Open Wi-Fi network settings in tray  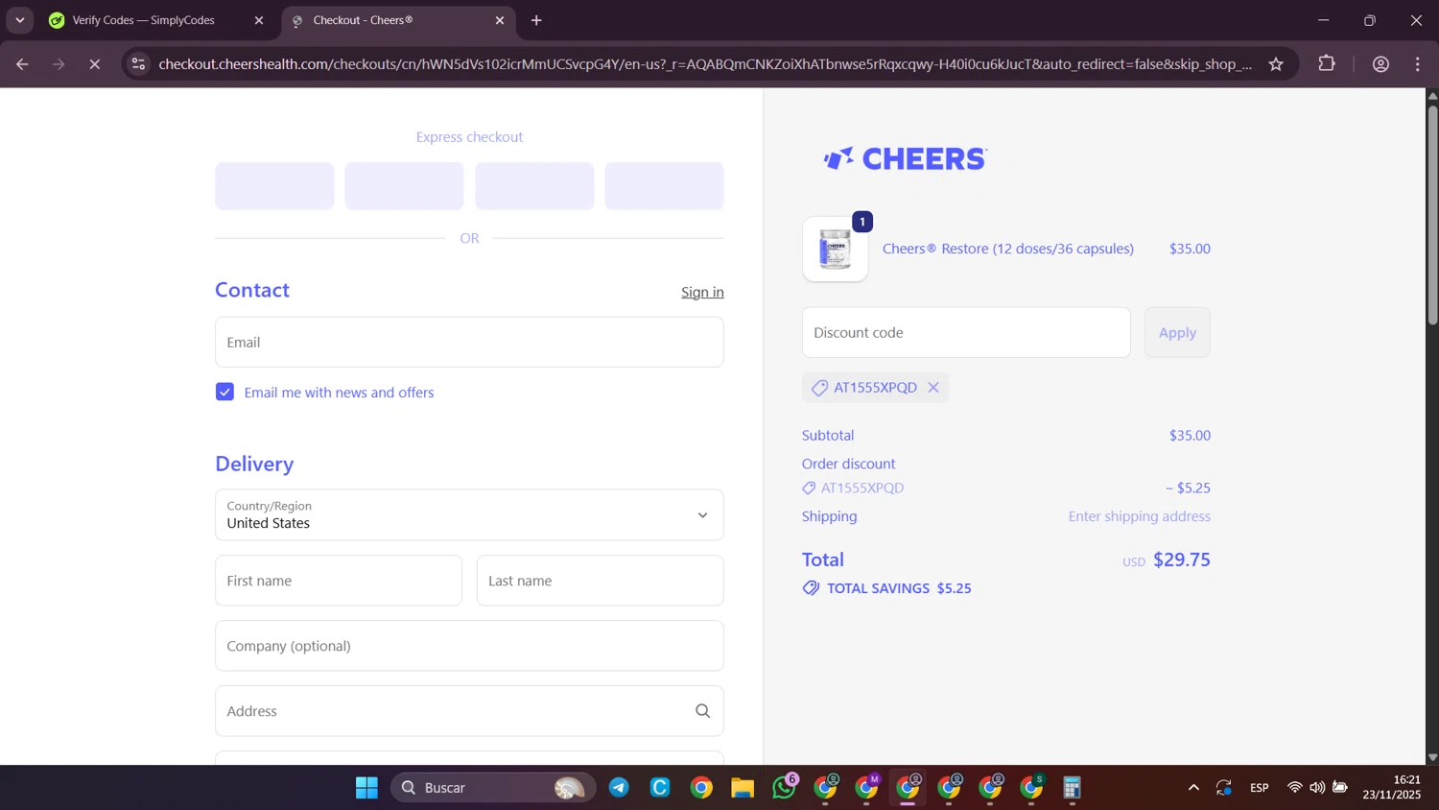tap(1294, 788)
